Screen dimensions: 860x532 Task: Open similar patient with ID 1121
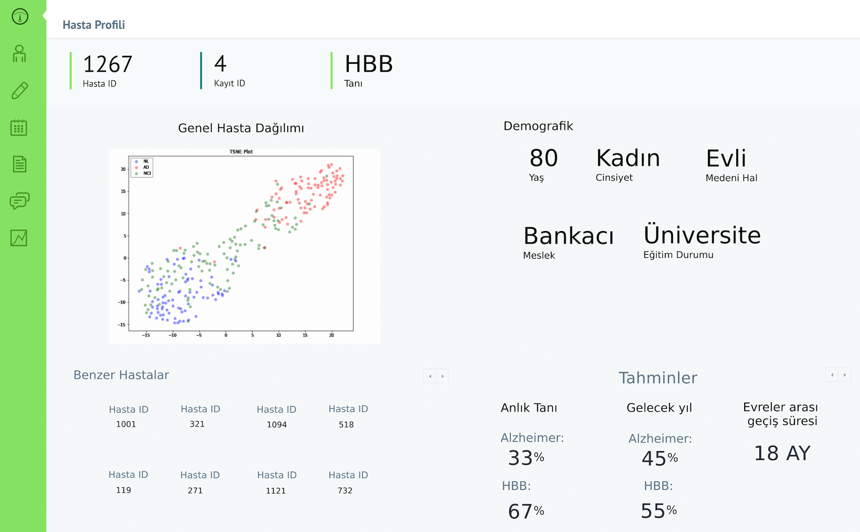276,491
